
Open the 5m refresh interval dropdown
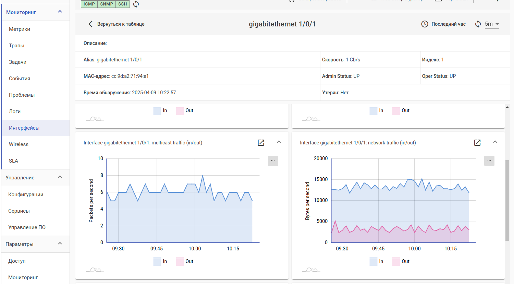(x=492, y=24)
